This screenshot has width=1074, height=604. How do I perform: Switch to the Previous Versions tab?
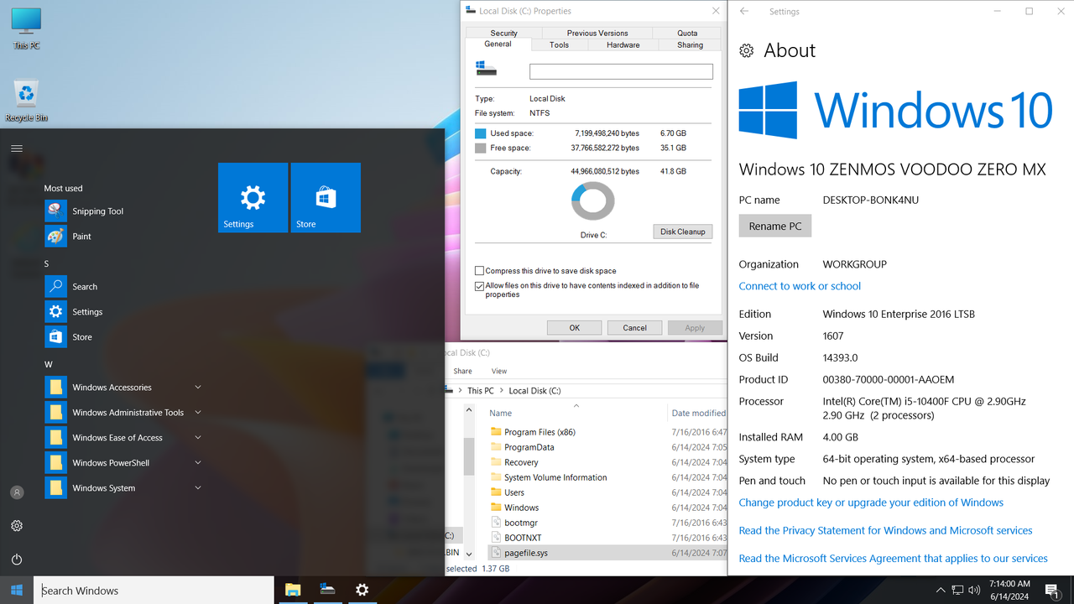tap(597, 33)
